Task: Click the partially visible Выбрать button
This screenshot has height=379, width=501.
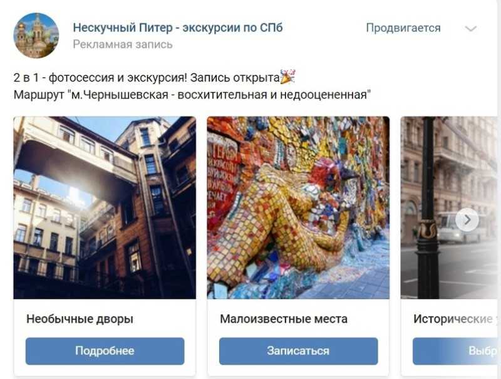Action: point(457,351)
